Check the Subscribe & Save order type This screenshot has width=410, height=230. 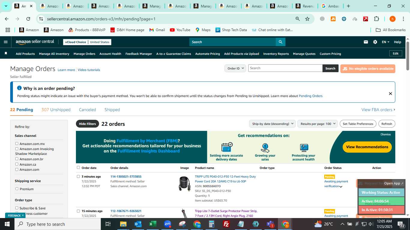17,208
